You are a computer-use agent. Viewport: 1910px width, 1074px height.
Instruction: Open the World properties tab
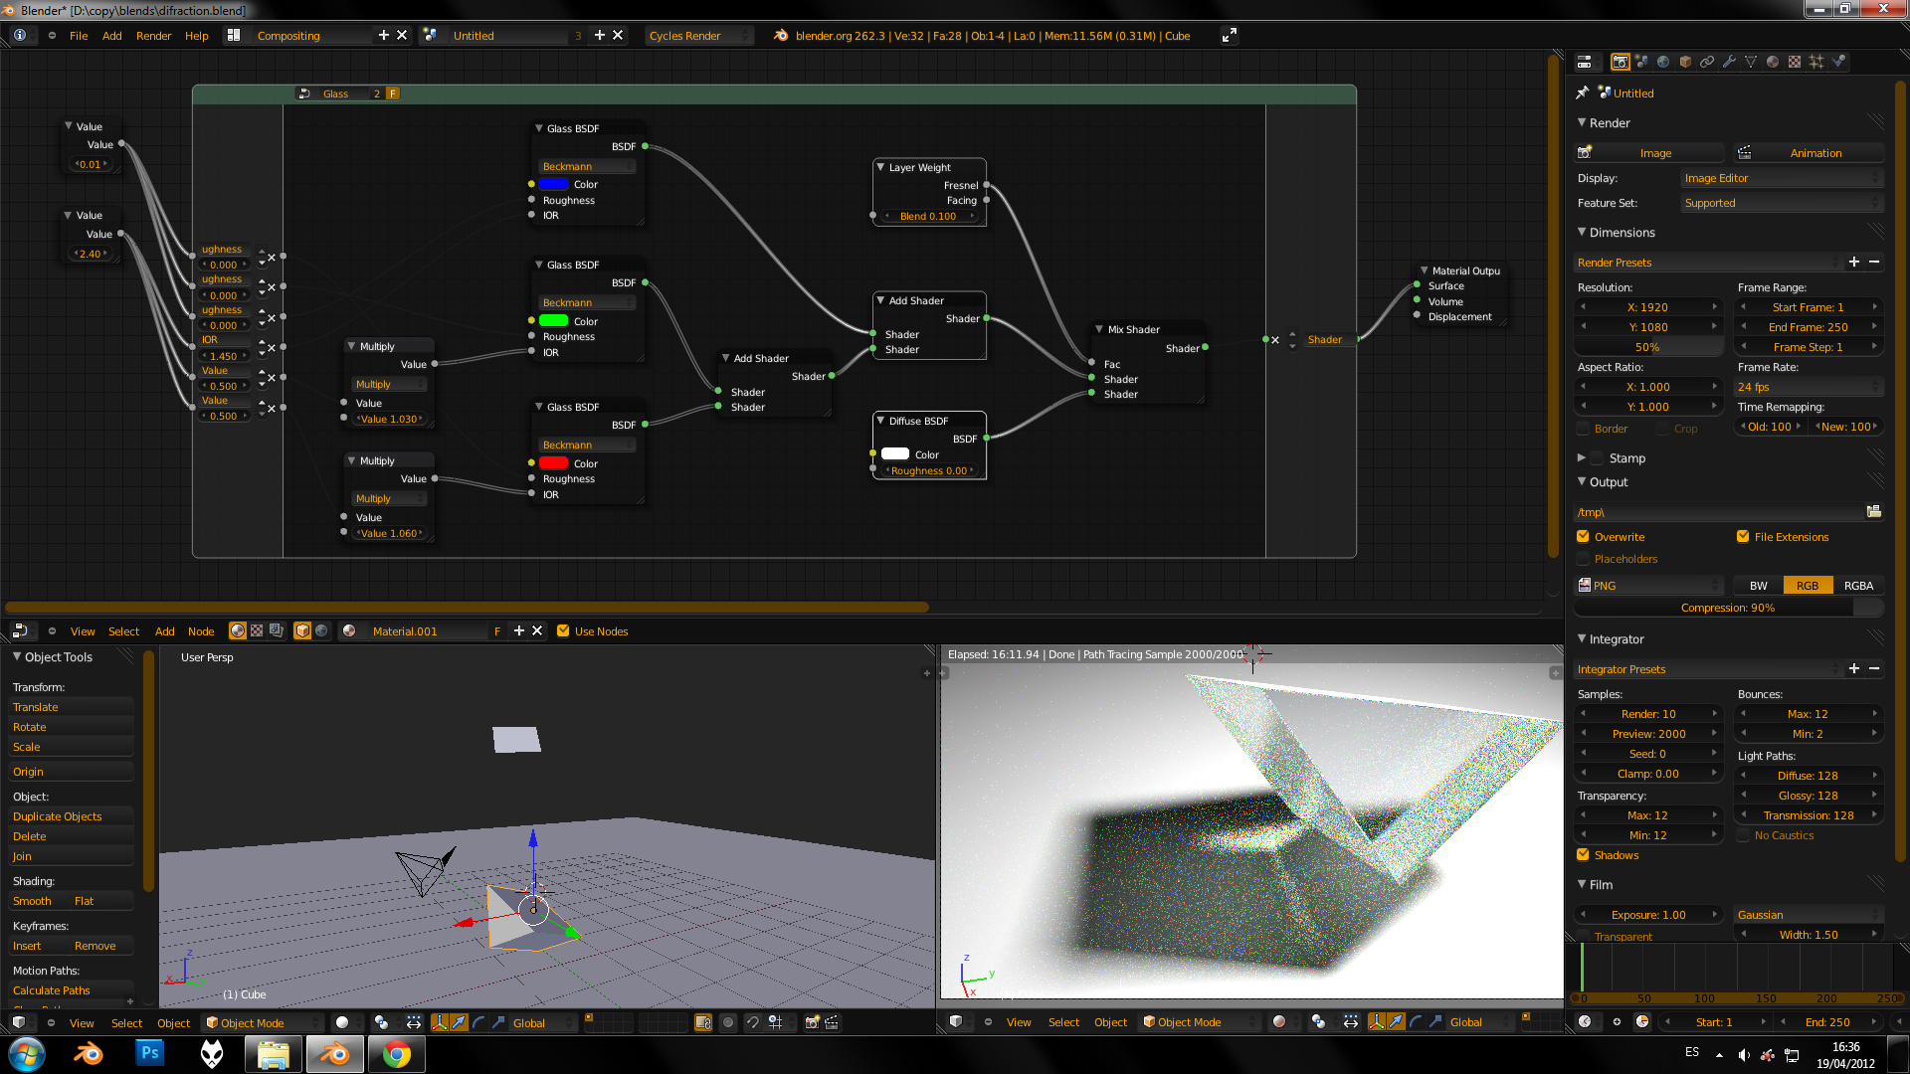1663,62
